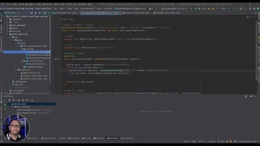Click CRLF line separator in status bar
The width and height of the screenshot is (260, 146).
[194, 142]
